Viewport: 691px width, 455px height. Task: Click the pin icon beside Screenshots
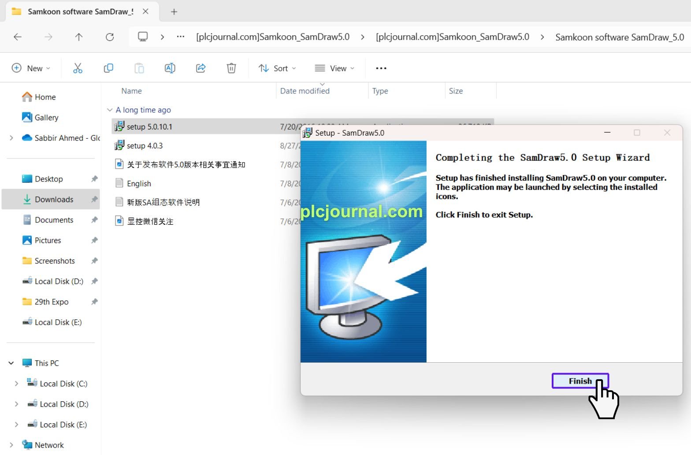94,261
